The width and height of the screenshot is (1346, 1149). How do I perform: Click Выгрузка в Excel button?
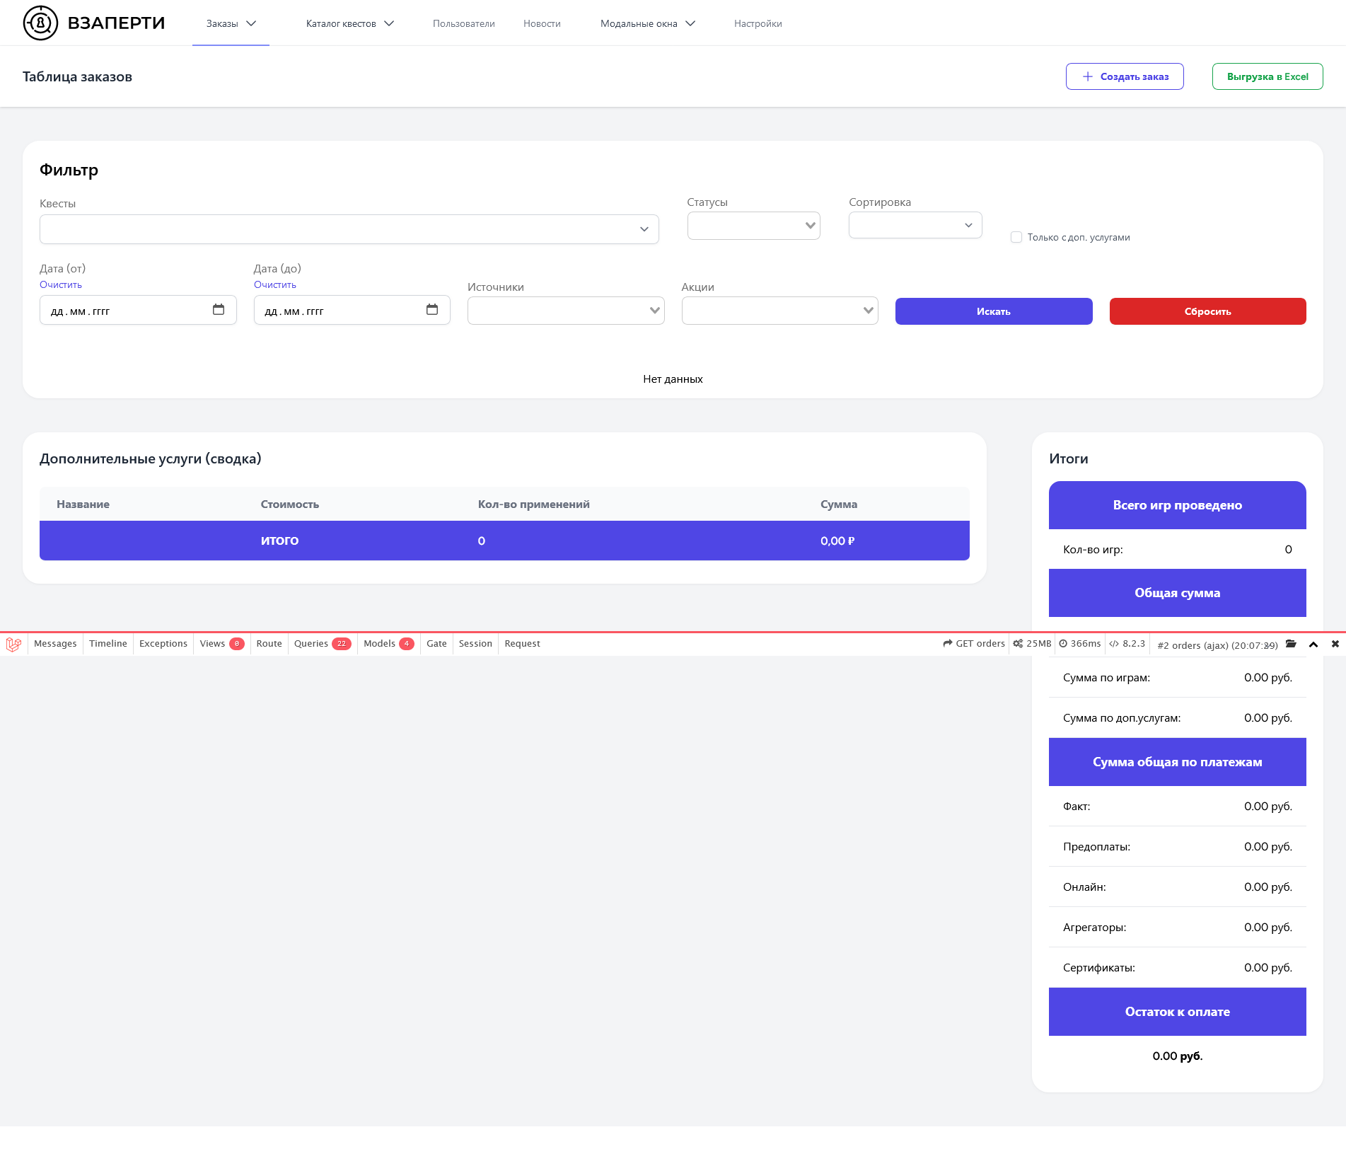coord(1267,76)
